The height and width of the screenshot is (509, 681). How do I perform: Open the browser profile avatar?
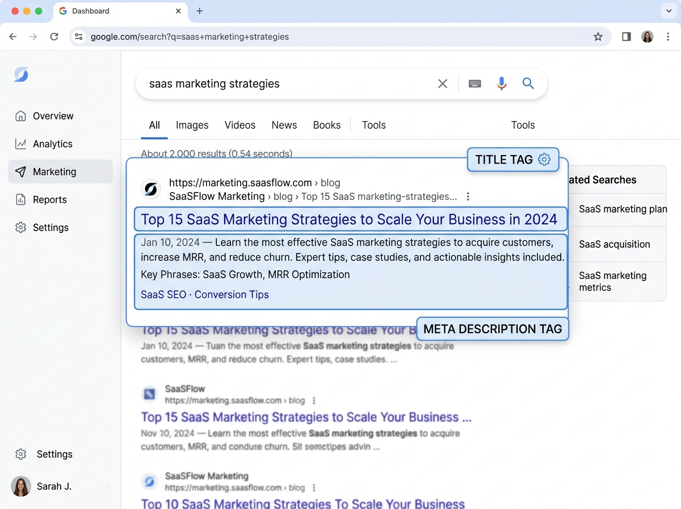[648, 37]
